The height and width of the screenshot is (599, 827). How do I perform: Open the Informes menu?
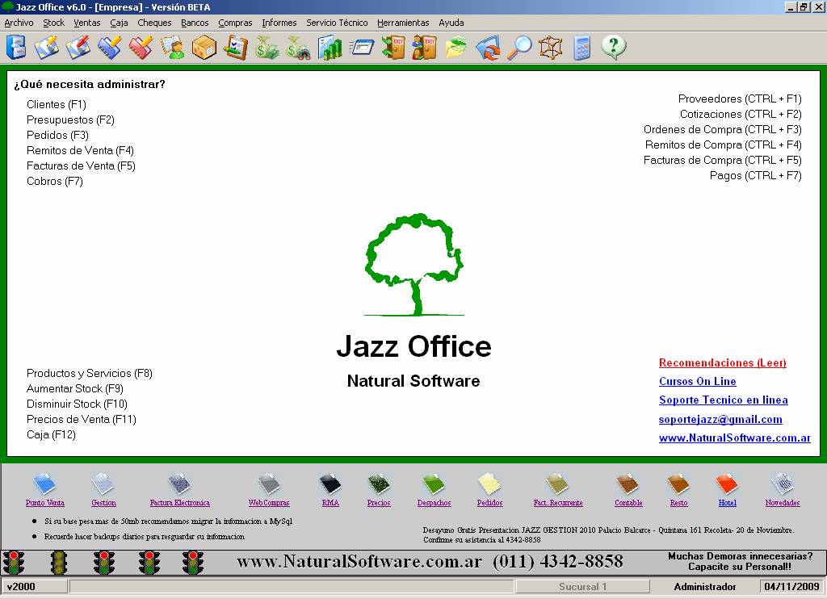coord(279,23)
